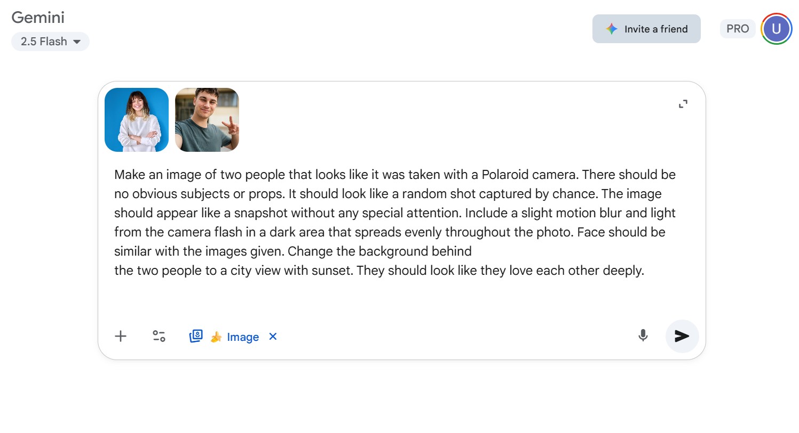Open the 2.5 Flash model selector
Image resolution: width=799 pixels, height=433 pixels.
coord(50,41)
